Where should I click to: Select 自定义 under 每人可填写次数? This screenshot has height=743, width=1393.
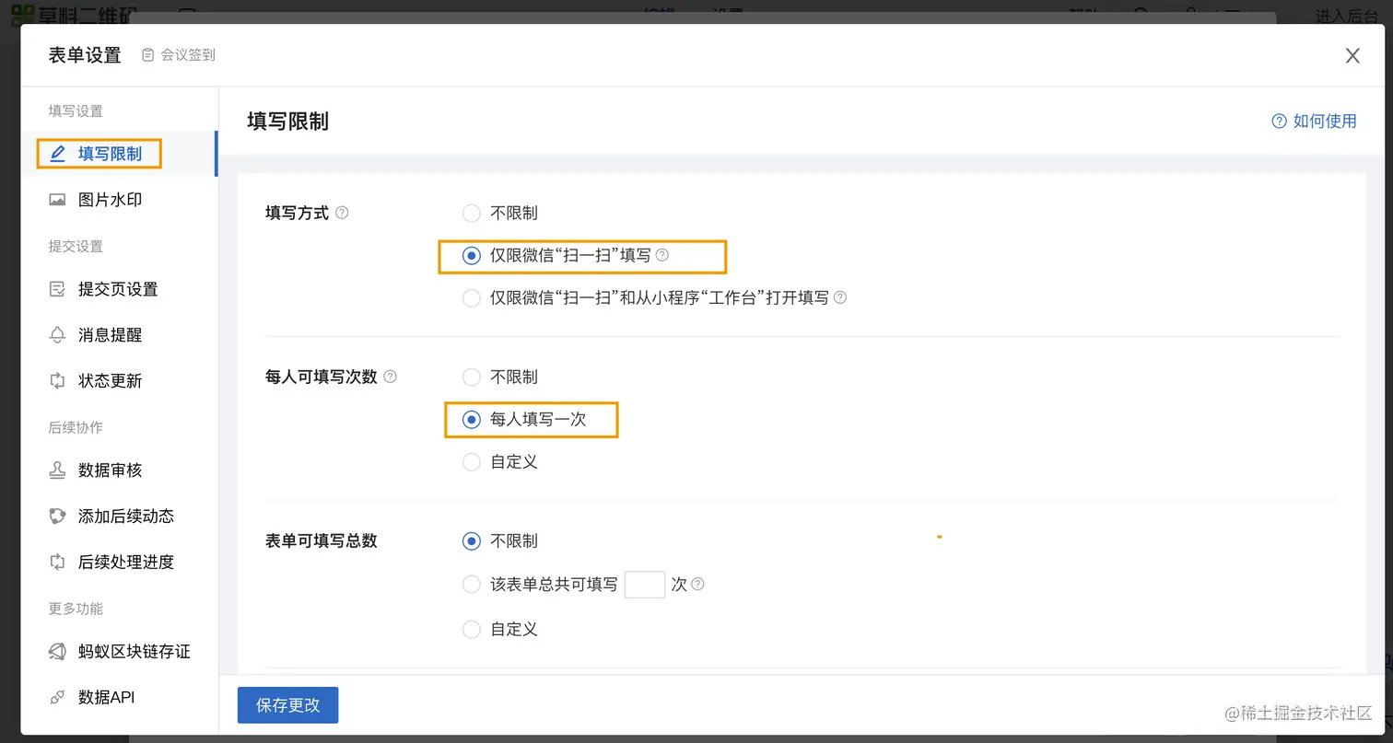(472, 462)
